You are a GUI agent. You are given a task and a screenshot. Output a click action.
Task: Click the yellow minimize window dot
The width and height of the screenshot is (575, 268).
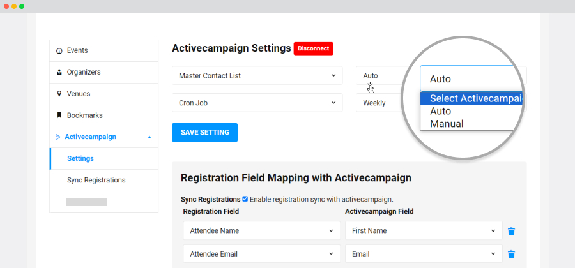click(14, 6)
